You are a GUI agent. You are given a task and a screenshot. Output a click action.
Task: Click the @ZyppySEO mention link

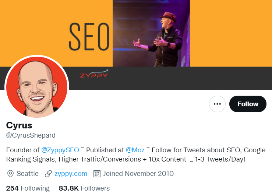coord(60,150)
